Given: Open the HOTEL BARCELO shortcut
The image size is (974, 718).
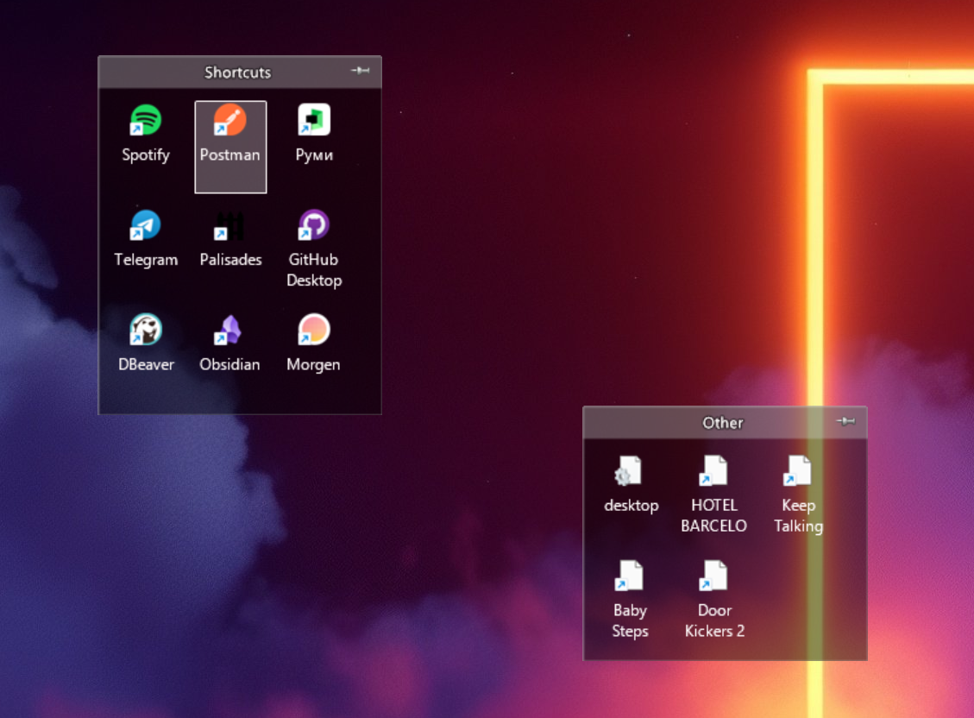Looking at the screenshot, I should tap(714, 472).
